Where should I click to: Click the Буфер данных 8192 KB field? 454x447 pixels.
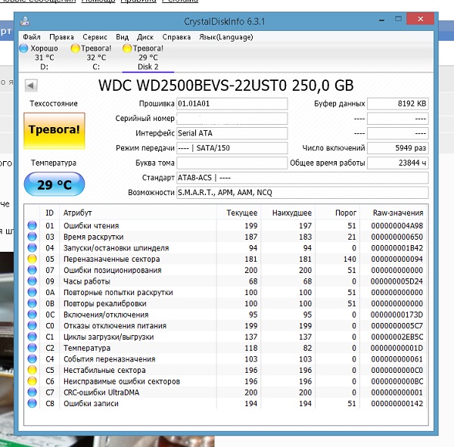pos(398,104)
